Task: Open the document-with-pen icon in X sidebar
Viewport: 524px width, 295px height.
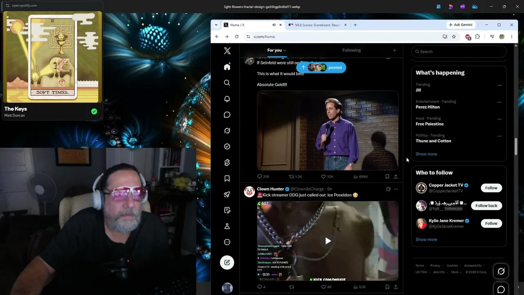Action: click(x=227, y=210)
